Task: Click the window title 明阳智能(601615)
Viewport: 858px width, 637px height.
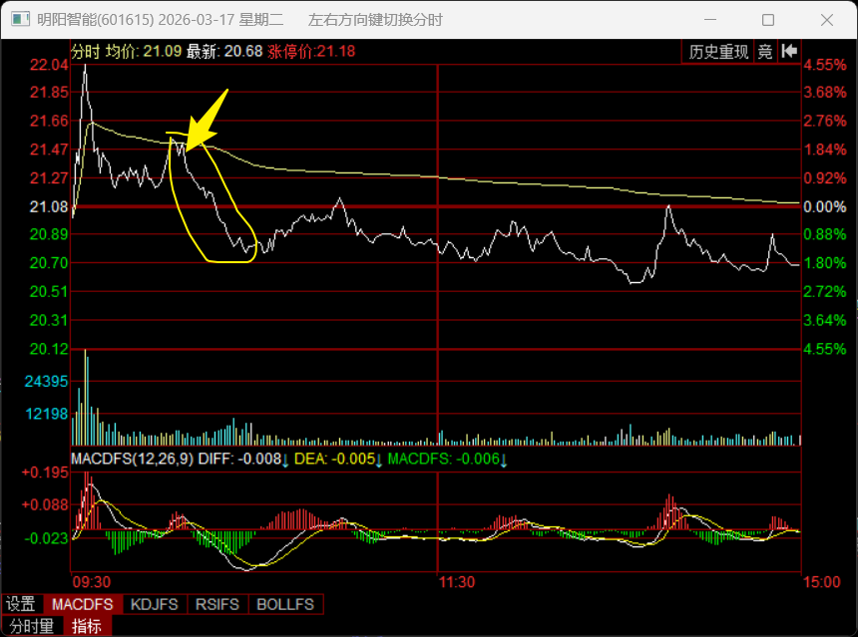Action: (x=96, y=20)
